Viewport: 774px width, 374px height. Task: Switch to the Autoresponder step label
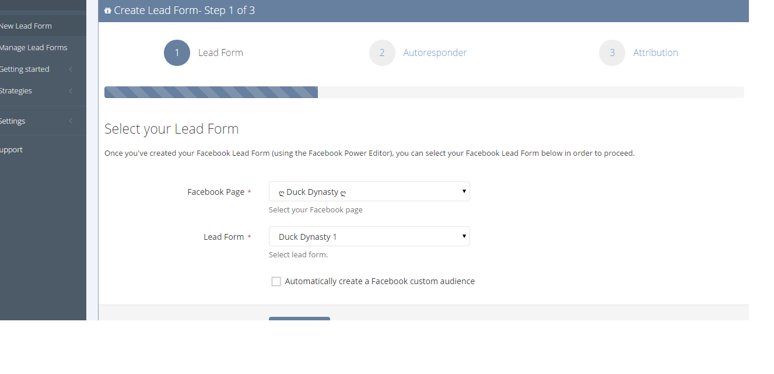435,53
